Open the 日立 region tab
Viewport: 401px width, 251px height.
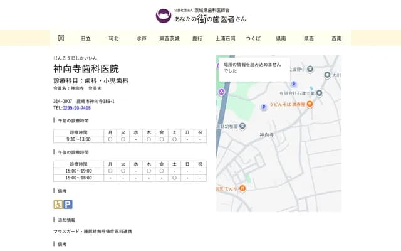(x=86, y=38)
